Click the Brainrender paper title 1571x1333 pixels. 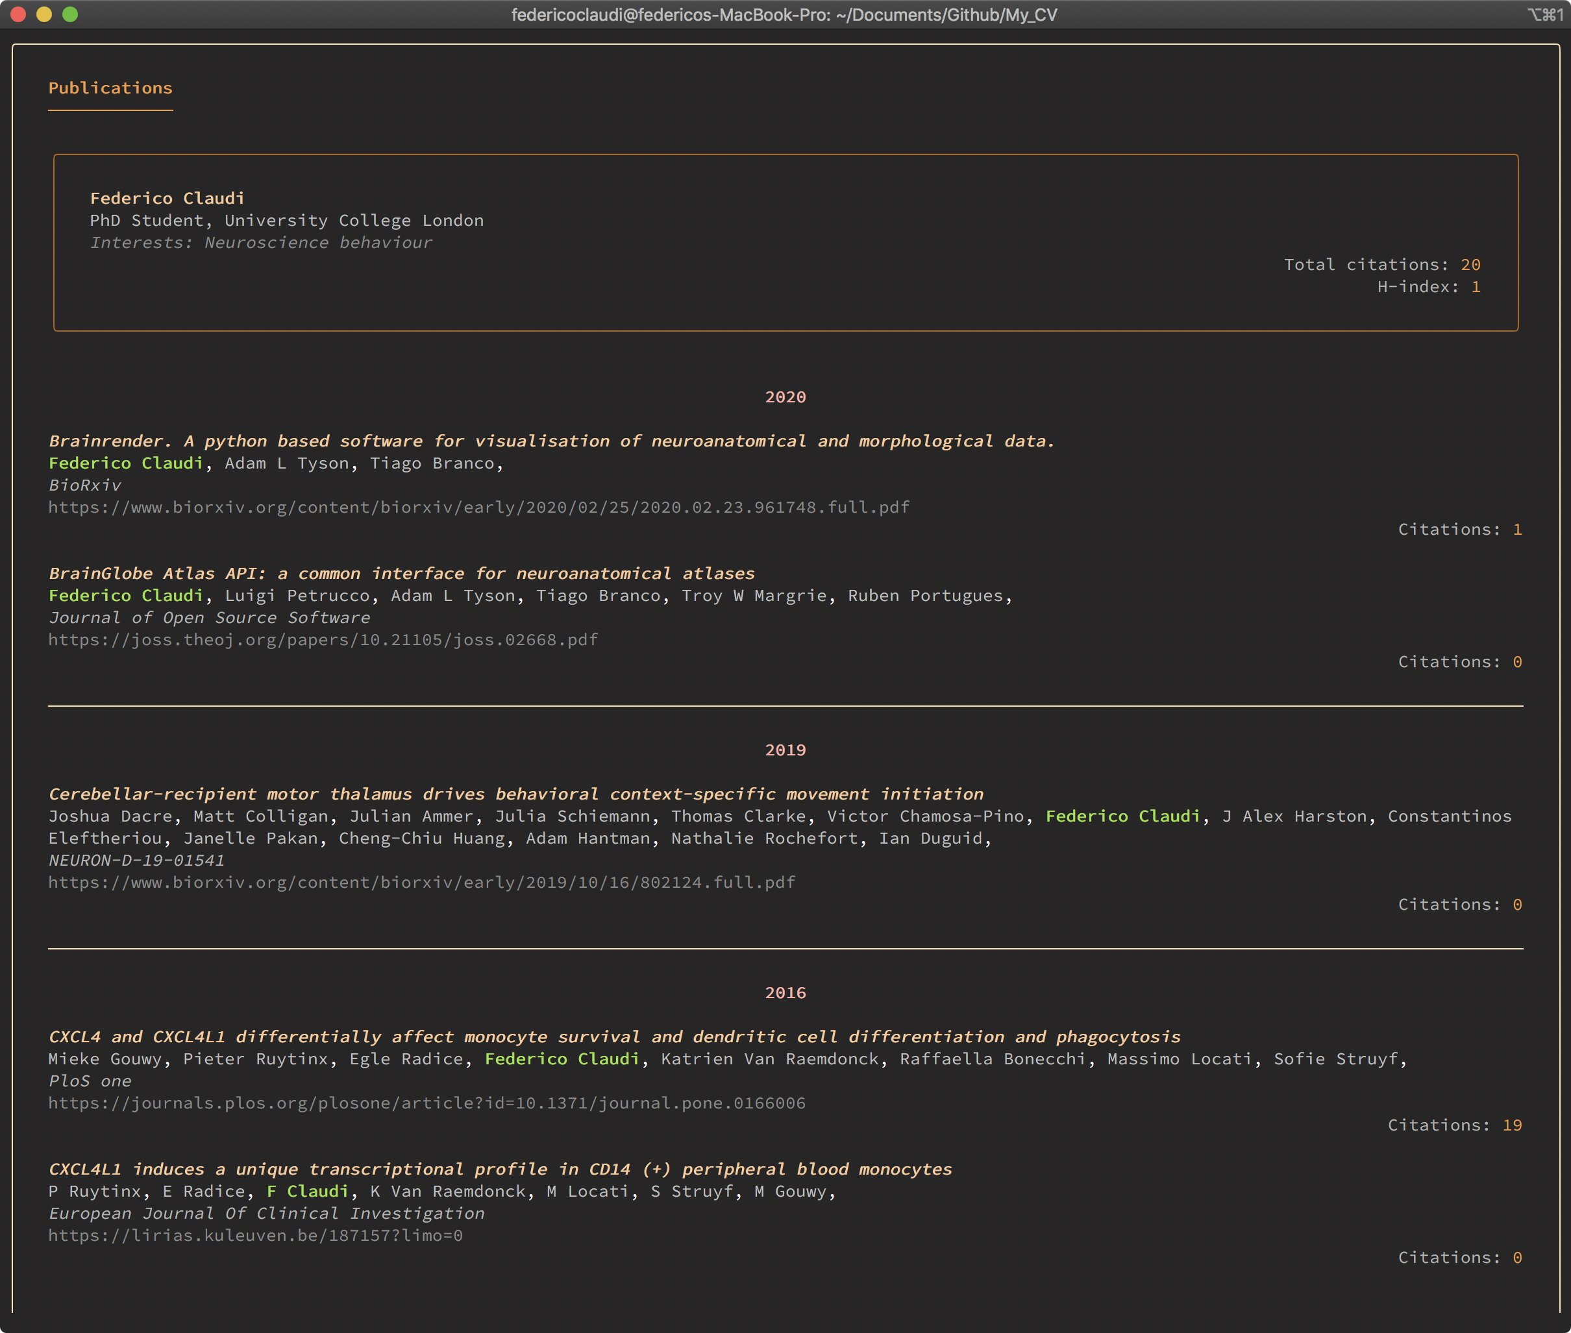[551, 441]
